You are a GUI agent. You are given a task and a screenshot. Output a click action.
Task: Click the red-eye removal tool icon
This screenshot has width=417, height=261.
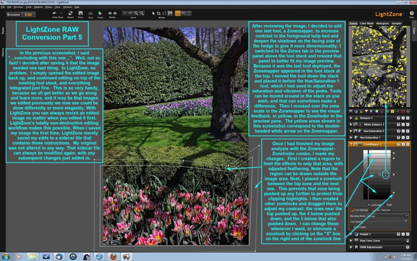pos(402,111)
